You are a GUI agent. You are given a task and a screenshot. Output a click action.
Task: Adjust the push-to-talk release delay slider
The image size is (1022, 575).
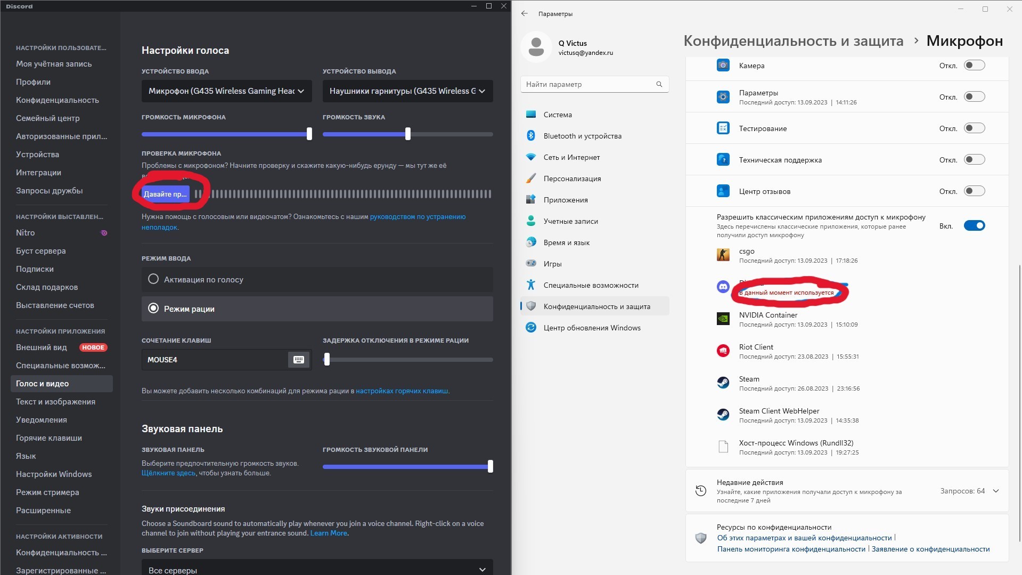327,360
